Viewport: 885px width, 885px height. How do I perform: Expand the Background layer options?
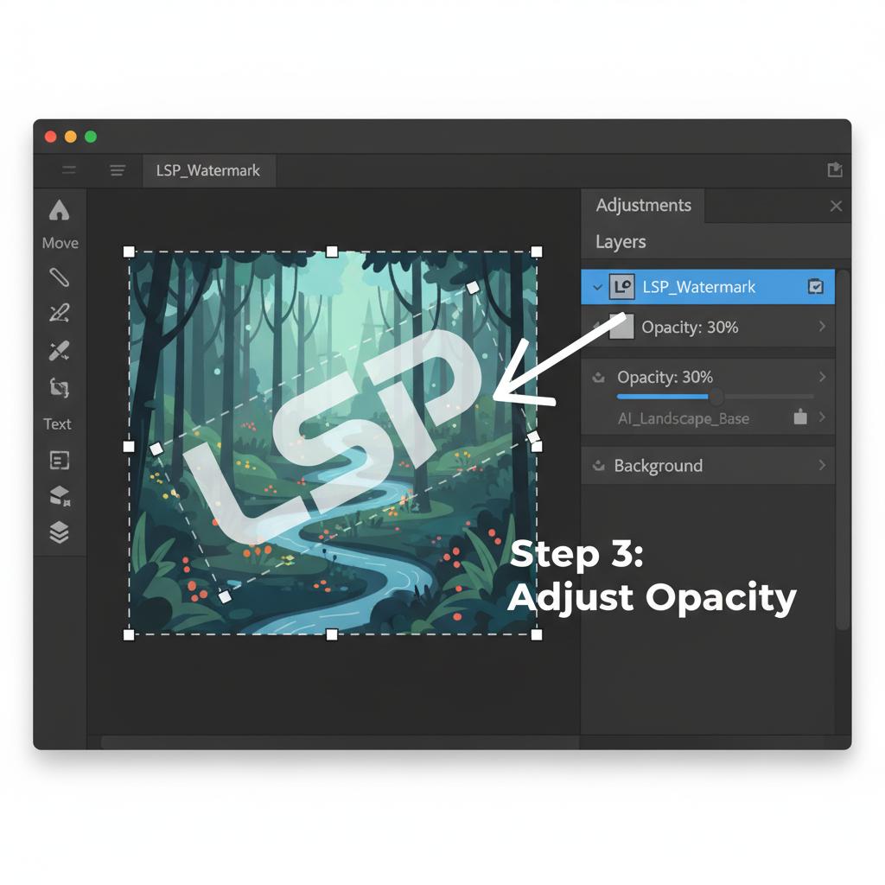pos(823,465)
